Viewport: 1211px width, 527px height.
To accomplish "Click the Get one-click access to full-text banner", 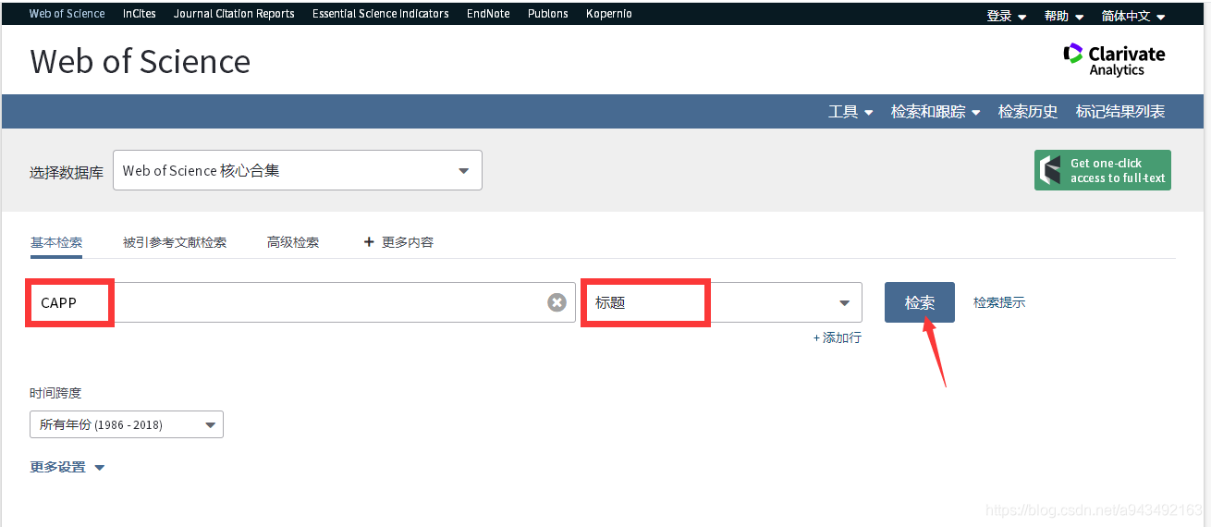I will coord(1103,170).
